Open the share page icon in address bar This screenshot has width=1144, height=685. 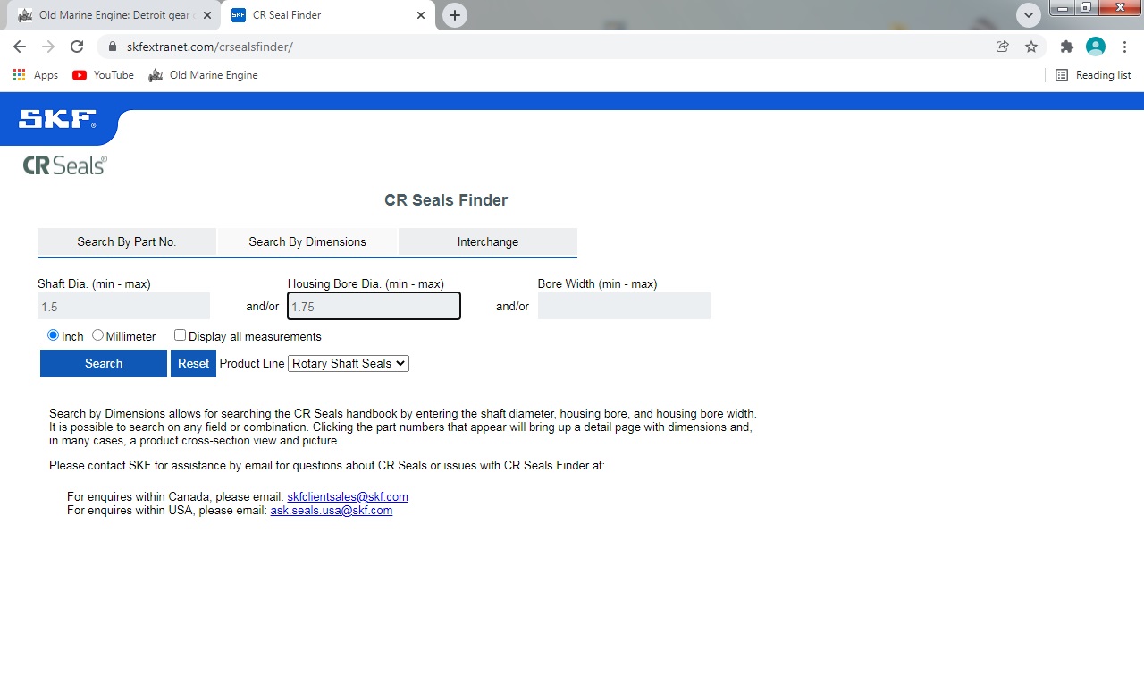click(x=1003, y=47)
